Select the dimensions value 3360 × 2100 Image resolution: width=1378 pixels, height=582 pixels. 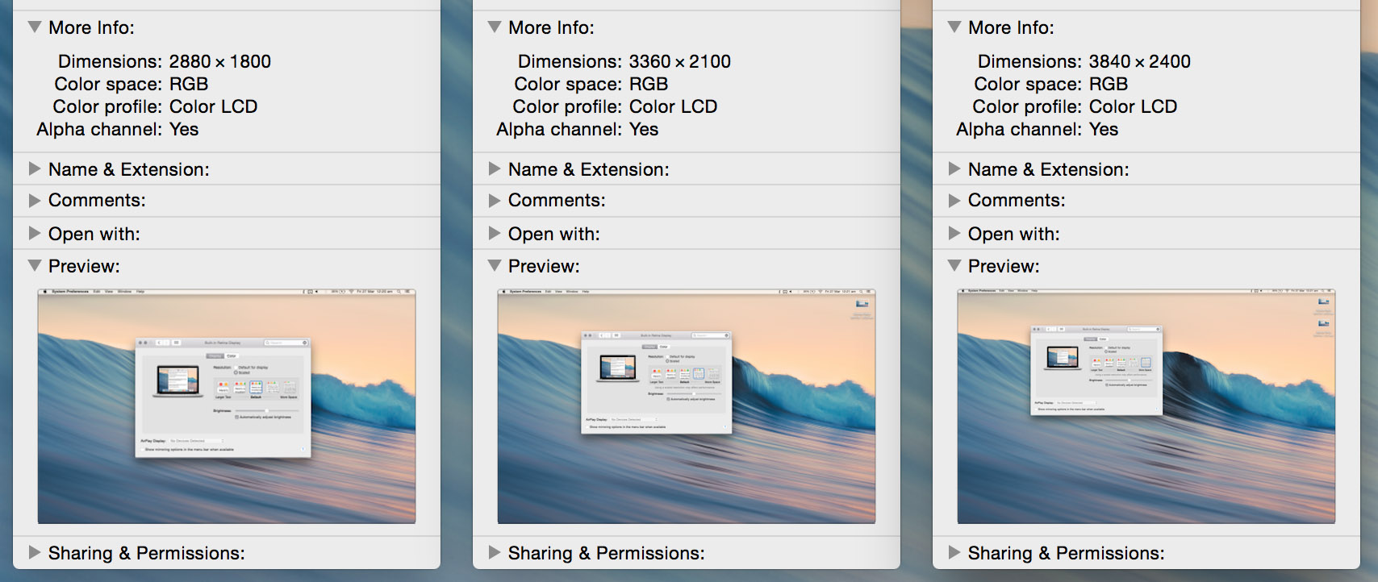click(x=680, y=61)
